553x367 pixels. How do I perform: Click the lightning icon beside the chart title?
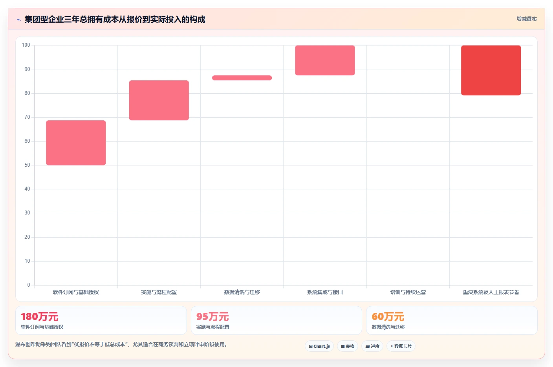pyautogui.click(x=18, y=20)
